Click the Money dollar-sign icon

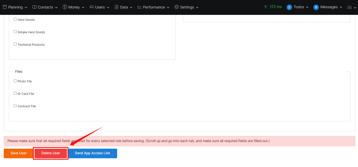(x=65, y=7)
